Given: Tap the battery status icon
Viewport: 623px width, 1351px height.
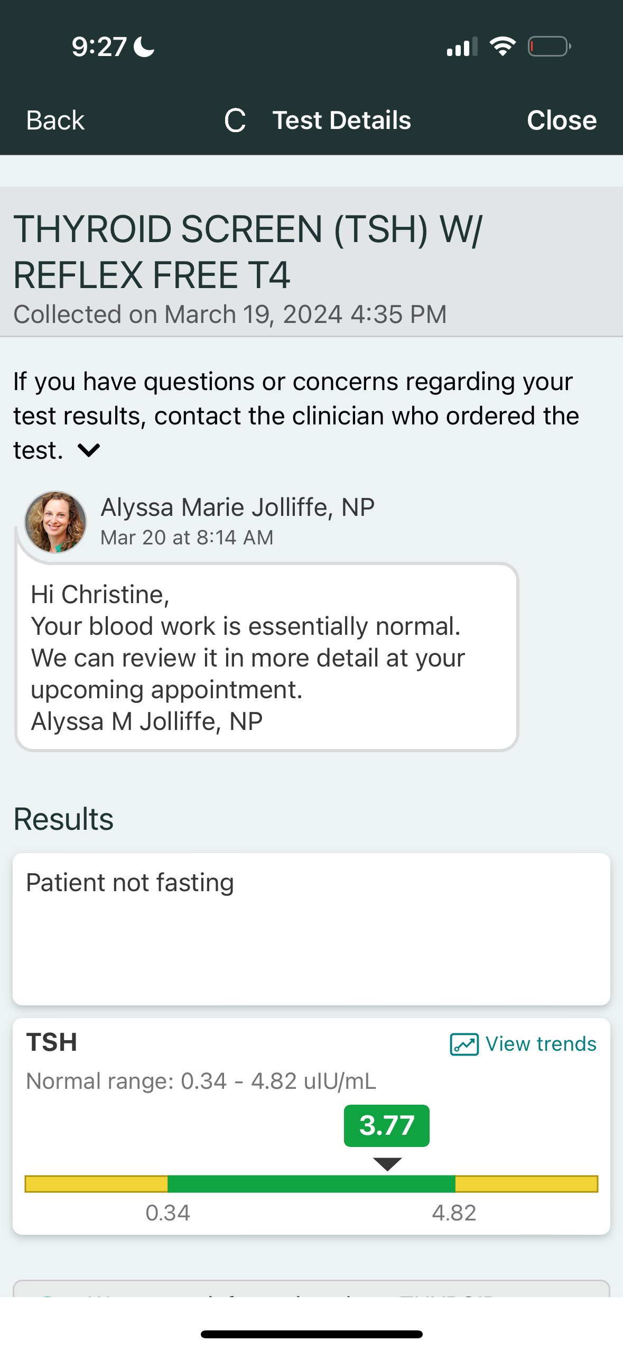Looking at the screenshot, I should (x=549, y=47).
